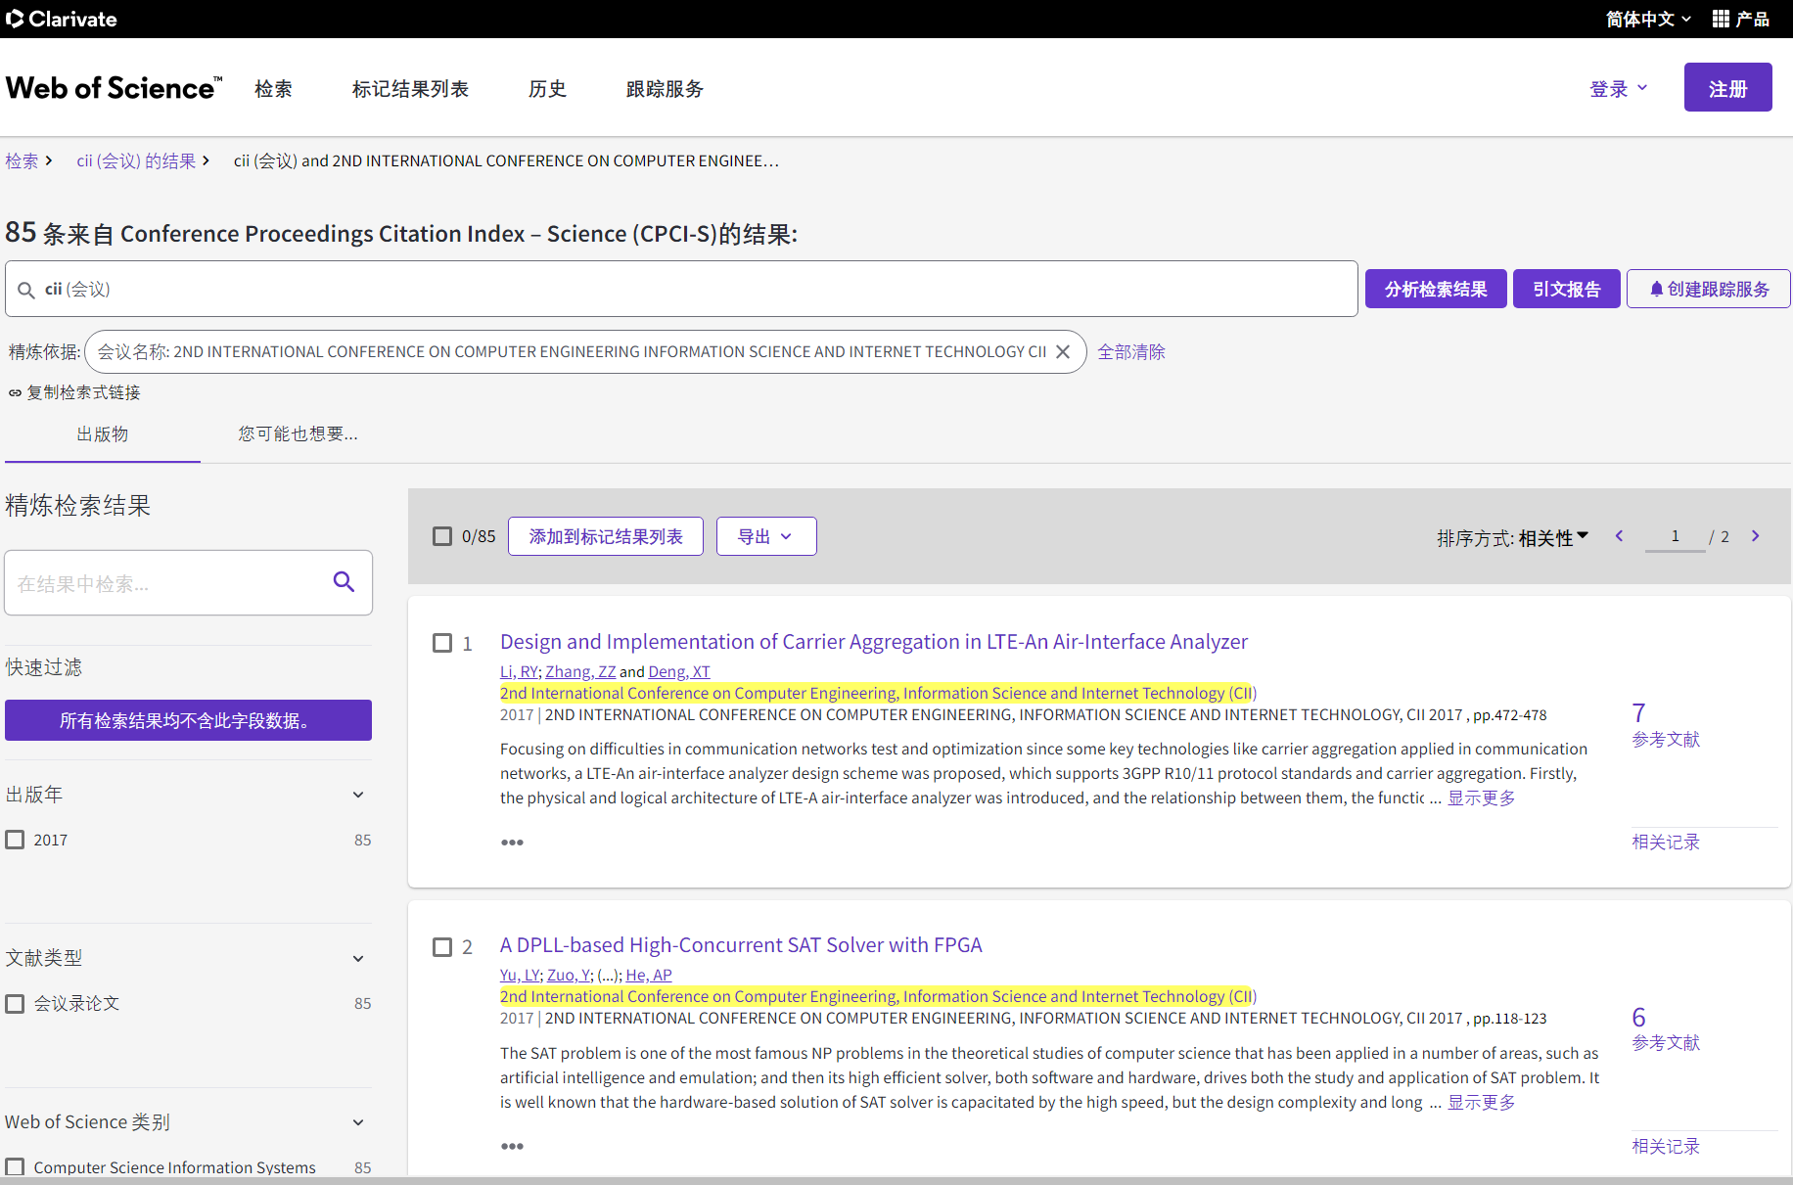Click the 在结果中检索 search field
The height and width of the screenshot is (1185, 1793).
(x=166, y=583)
